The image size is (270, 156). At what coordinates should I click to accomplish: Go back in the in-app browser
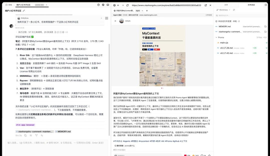118,5
